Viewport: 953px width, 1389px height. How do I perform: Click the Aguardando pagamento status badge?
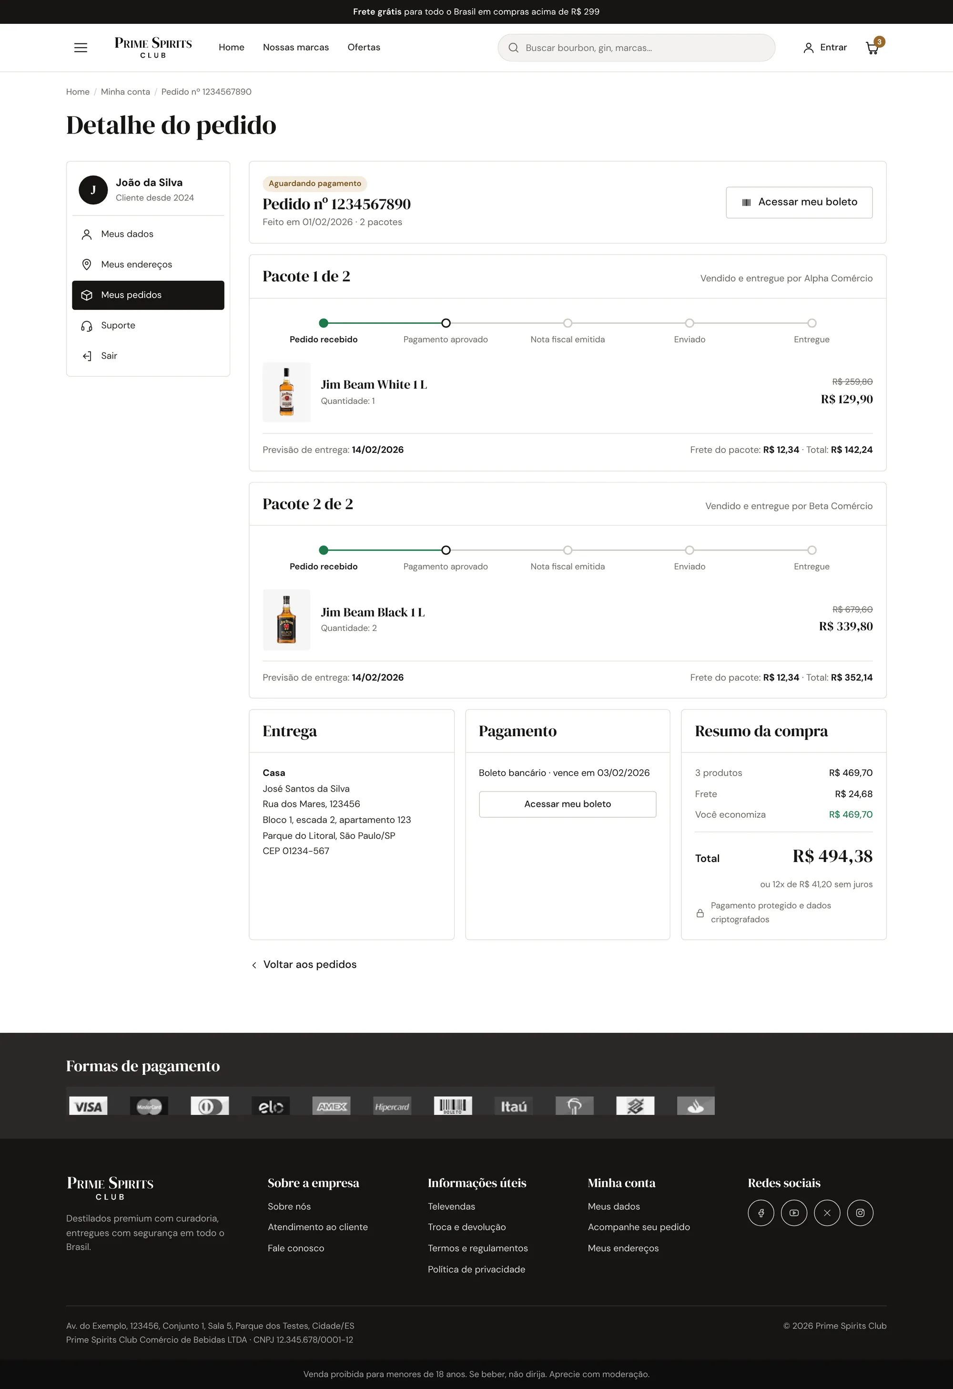click(314, 184)
